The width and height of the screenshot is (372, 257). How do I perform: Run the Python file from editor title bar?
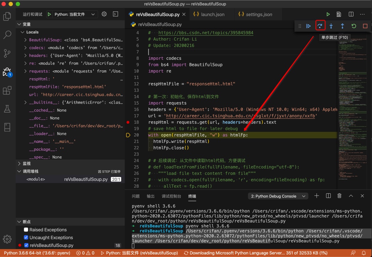click(328, 15)
